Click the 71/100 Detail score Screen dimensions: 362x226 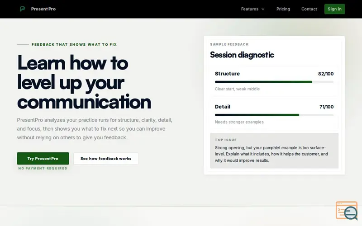click(326, 107)
